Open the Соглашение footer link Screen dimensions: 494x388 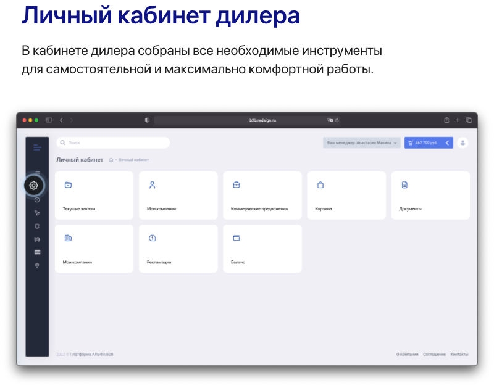(x=435, y=354)
